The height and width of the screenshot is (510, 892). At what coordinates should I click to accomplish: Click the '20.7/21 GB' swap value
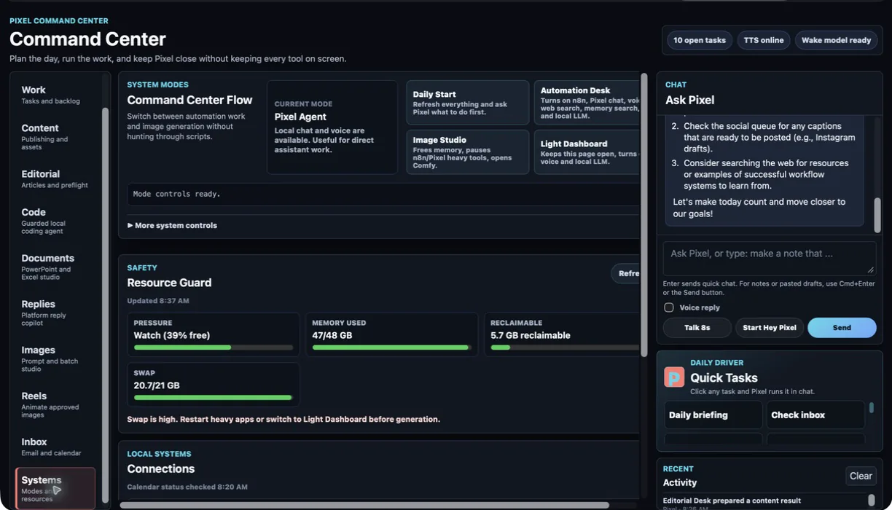(x=157, y=385)
